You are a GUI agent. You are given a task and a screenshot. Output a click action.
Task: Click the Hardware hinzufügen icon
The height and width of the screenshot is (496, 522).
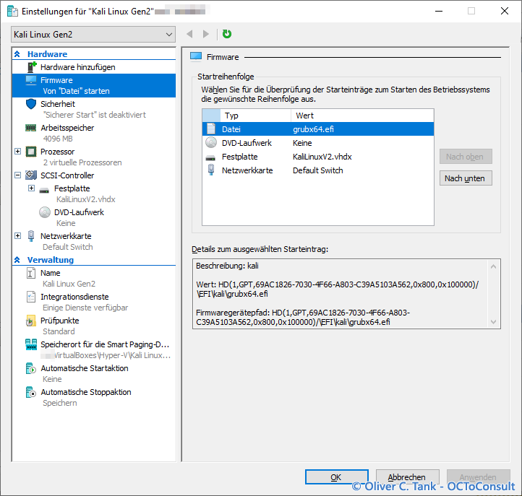pyautogui.click(x=31, y=67)
